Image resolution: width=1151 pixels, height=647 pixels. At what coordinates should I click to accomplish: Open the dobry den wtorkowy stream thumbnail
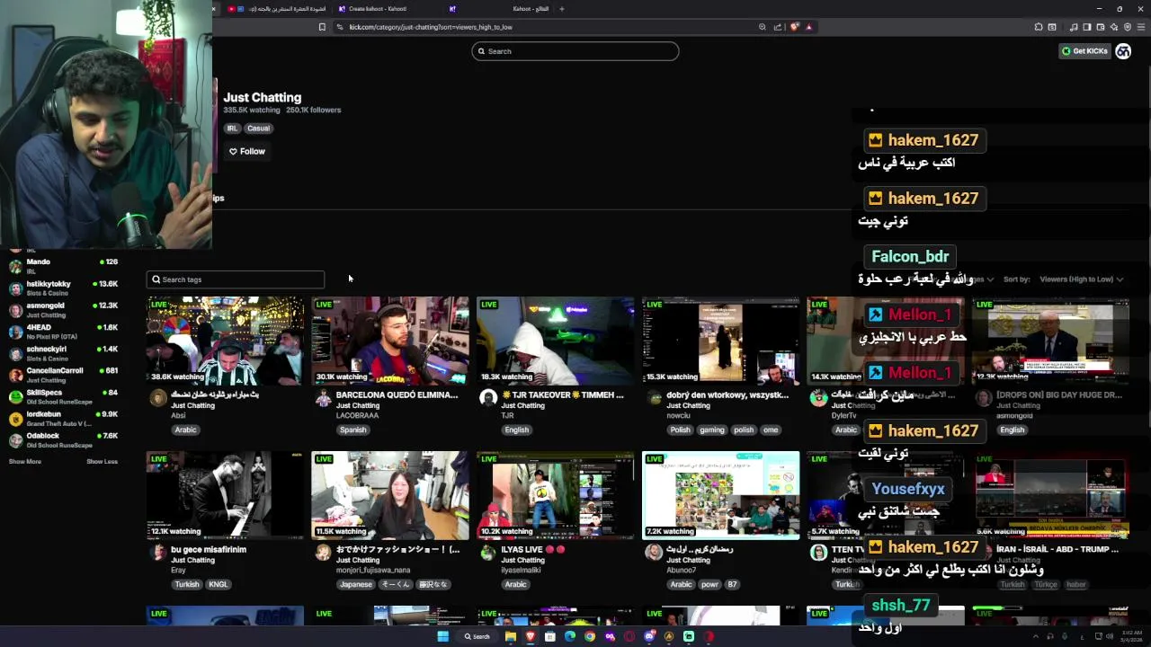coord(721,341)
